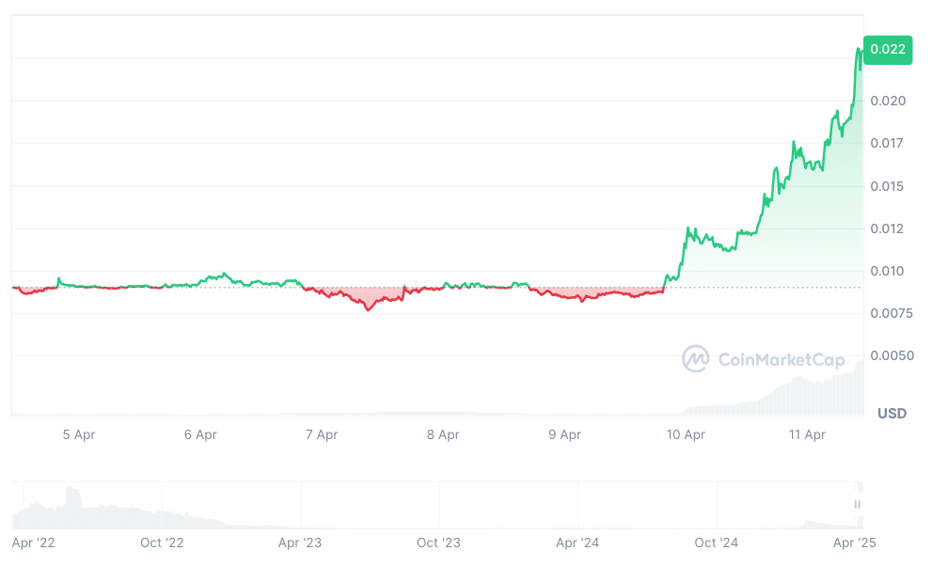Viewport: 932px width, 566px height.
Task: Click the 8 Apr date on x-axis
Action: (x=443, y=434)
